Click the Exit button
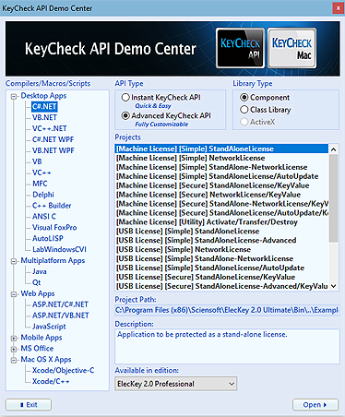 coord(29,405)
